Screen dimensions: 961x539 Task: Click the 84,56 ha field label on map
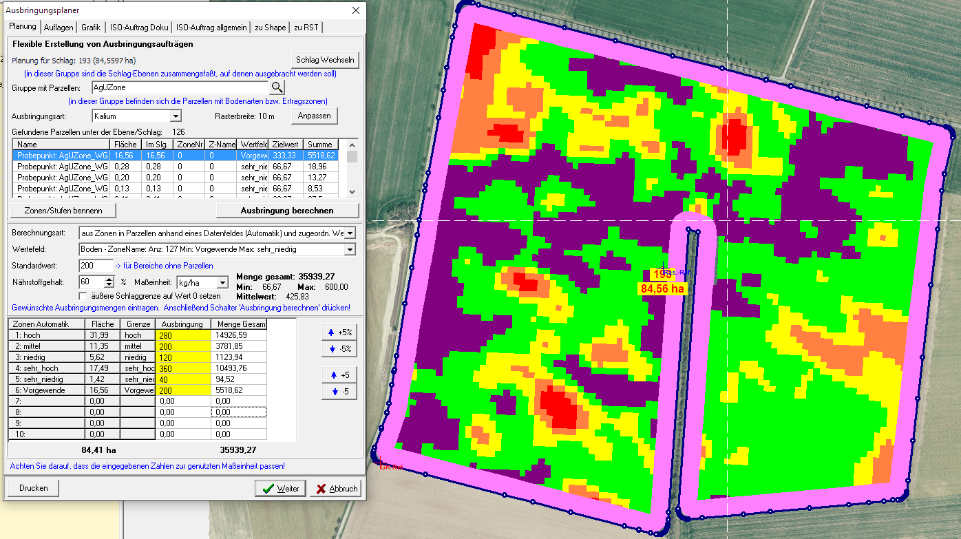(x=662, y=289)
